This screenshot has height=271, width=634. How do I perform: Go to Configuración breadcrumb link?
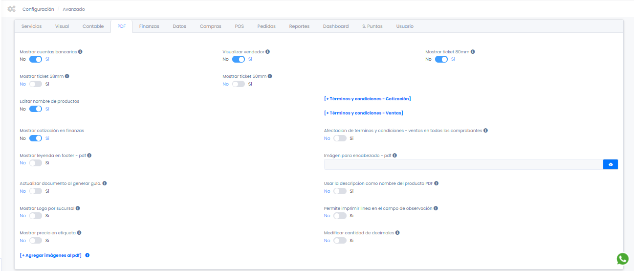pos(38,9)
